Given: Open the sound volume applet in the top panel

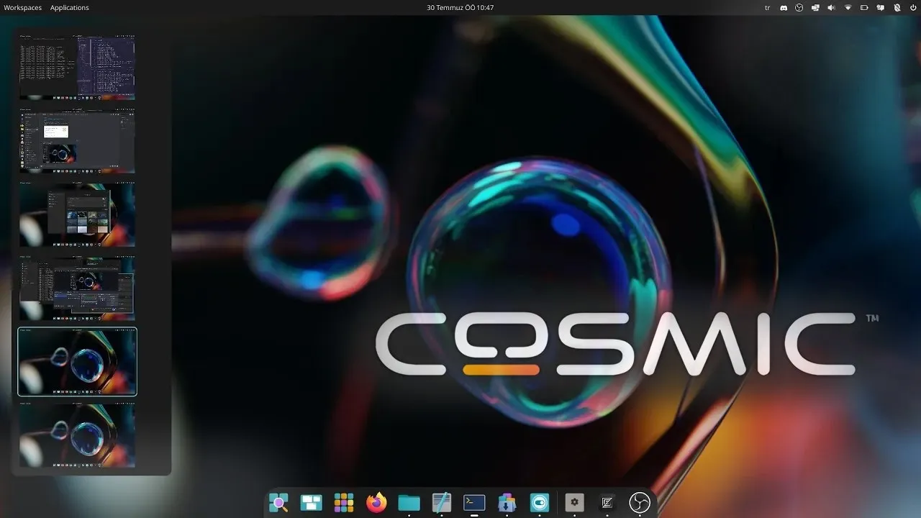Looking at the screenshot, I should click(x=832, y=7).
